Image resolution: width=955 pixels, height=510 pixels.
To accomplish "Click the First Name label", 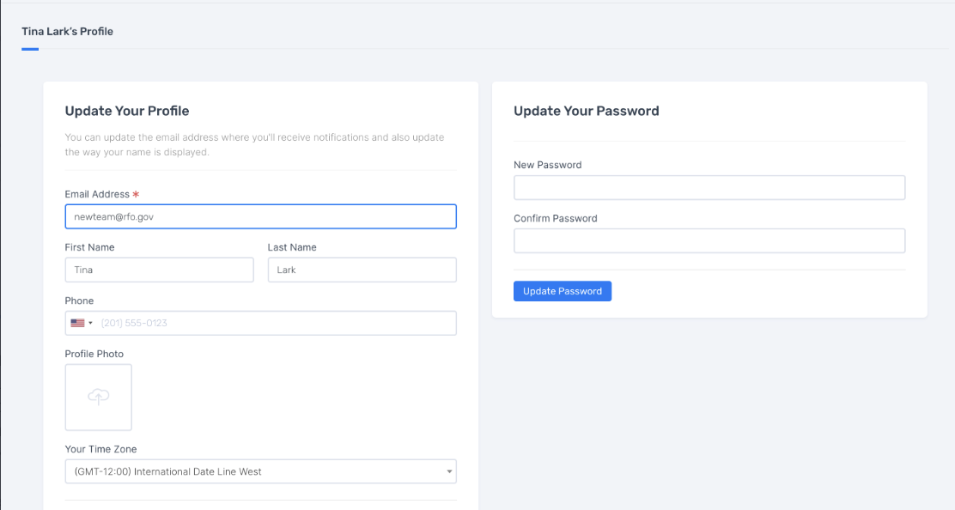I will point(89,247).
